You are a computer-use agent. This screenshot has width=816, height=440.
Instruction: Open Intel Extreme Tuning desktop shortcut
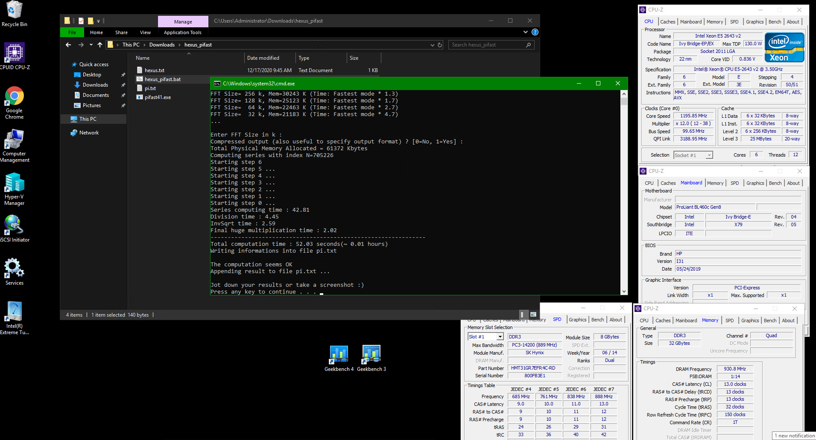(14, 318)
